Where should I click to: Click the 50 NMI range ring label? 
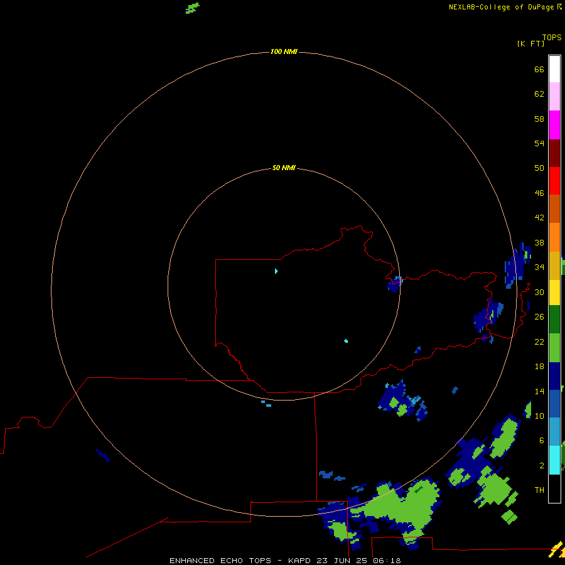click(284, 168)
